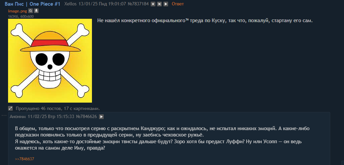This screenshot has height=165, width=344.
Task: Open thread title Ван Пис | One Piece #1
Action: (33, 4)
